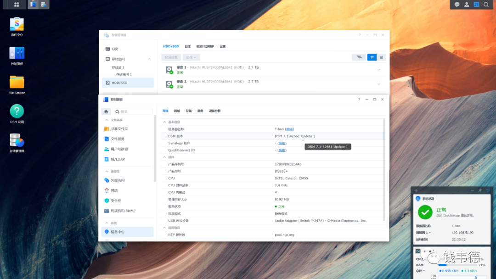The height and width of the screenshot is (279, 496).
Task: Open the notifications chat bubble icon
Action: [x=457, y=5]
